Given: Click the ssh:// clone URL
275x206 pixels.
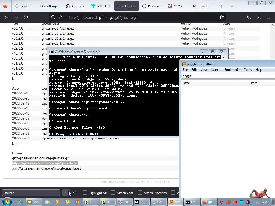Looking at the screenshot, I should (46, 168).
